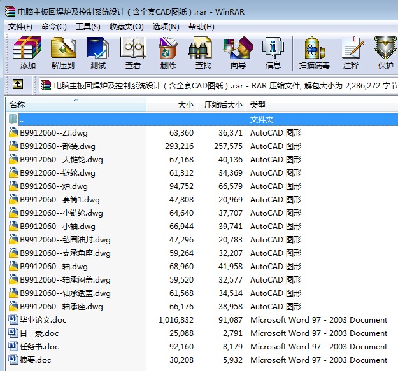Screen dimensions: 398x371
Task: Click the Word icon of 毕业论文.doc
Action: pyautogui.click(x=13, y=319)
